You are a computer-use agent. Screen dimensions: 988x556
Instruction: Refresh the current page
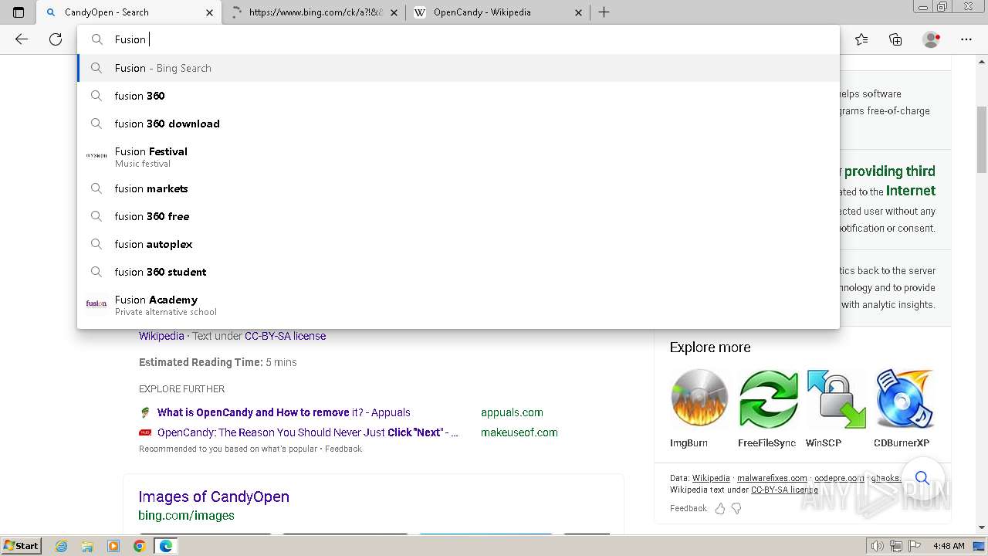[x=56, y=39]
